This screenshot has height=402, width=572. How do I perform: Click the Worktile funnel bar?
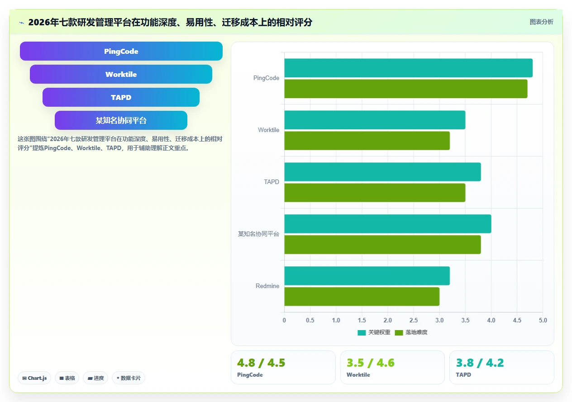point(121,74)
